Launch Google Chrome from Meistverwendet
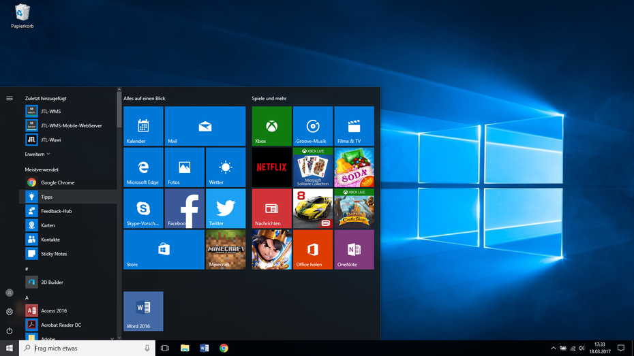Viewport: 634px width, 356px height. tap(68, 182)
